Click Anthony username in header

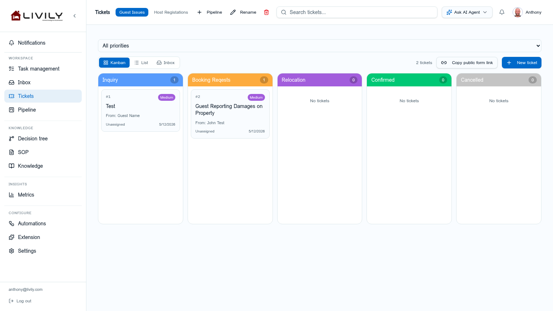[x=534, y=12]
